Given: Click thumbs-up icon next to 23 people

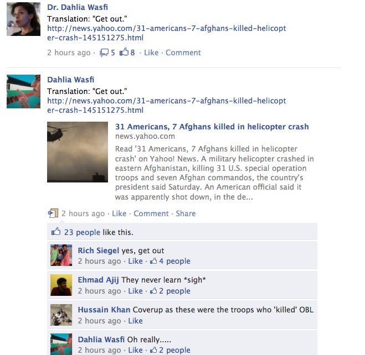Looking at the screenshot, I should (x=56, y=232).
